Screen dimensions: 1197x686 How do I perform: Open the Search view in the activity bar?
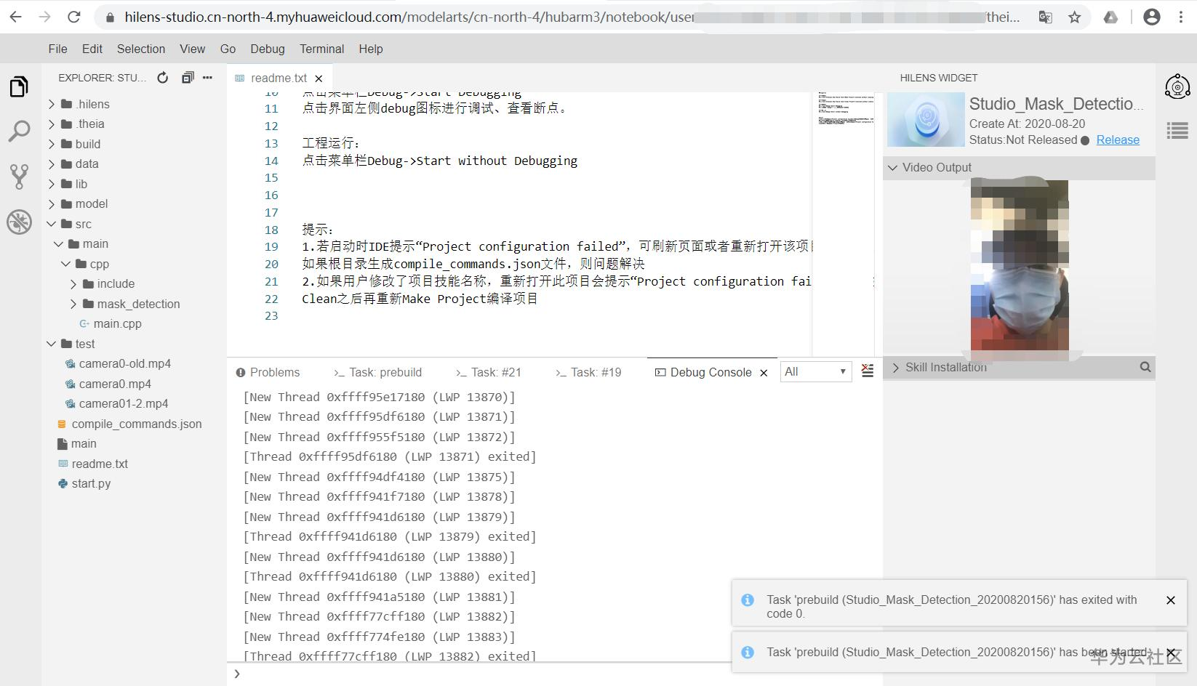(19, 132)
